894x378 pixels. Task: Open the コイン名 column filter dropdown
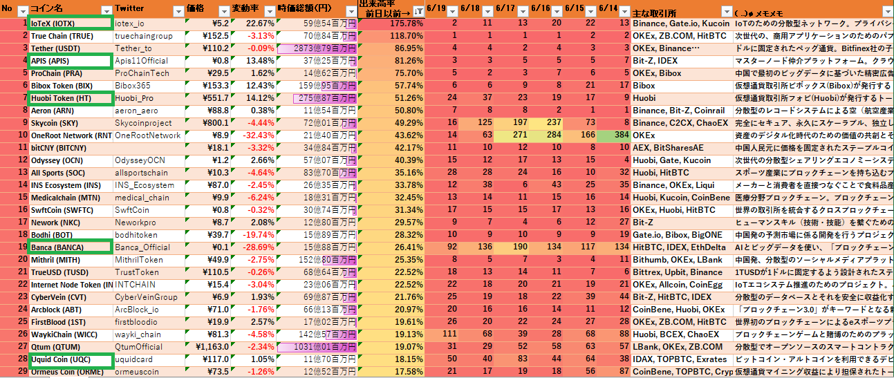(x=106, y=10)
